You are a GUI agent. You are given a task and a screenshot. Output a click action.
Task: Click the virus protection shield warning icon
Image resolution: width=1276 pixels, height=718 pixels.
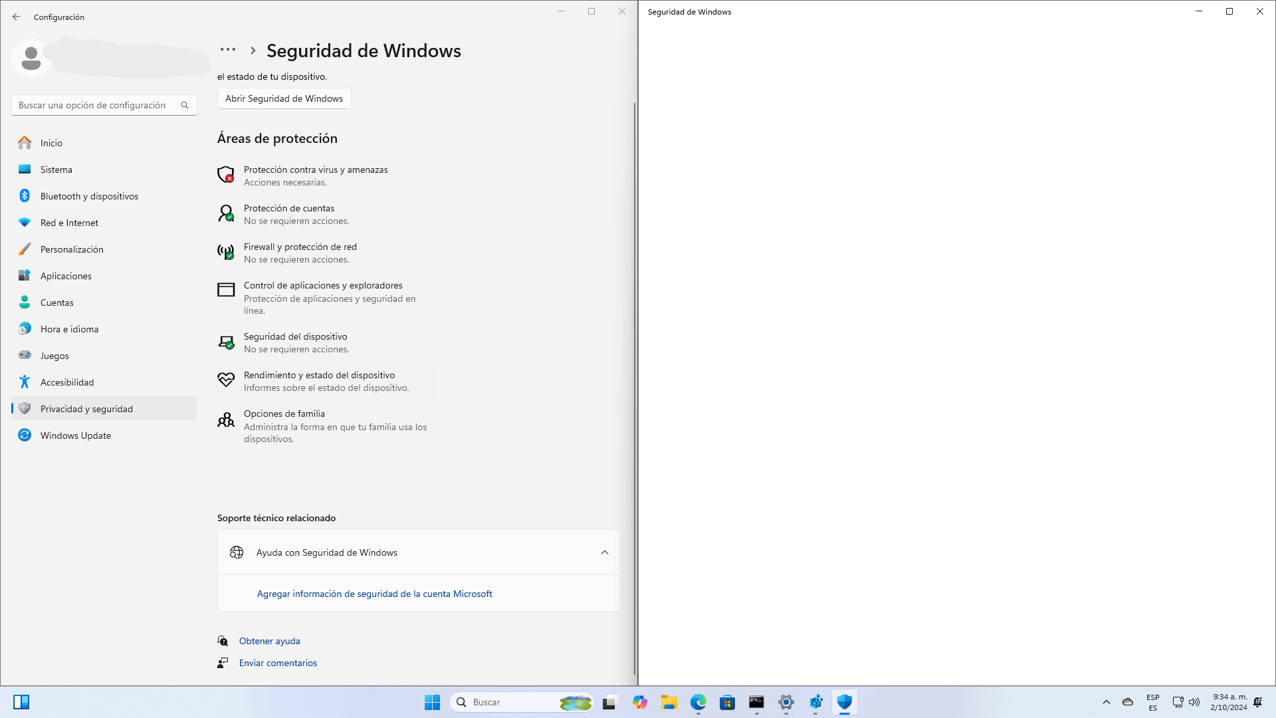click(x=226, y=174)
